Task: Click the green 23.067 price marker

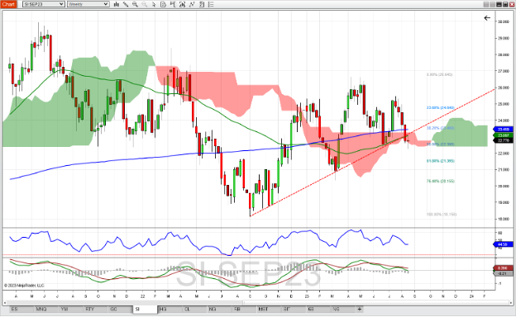Action: [503, 135]
